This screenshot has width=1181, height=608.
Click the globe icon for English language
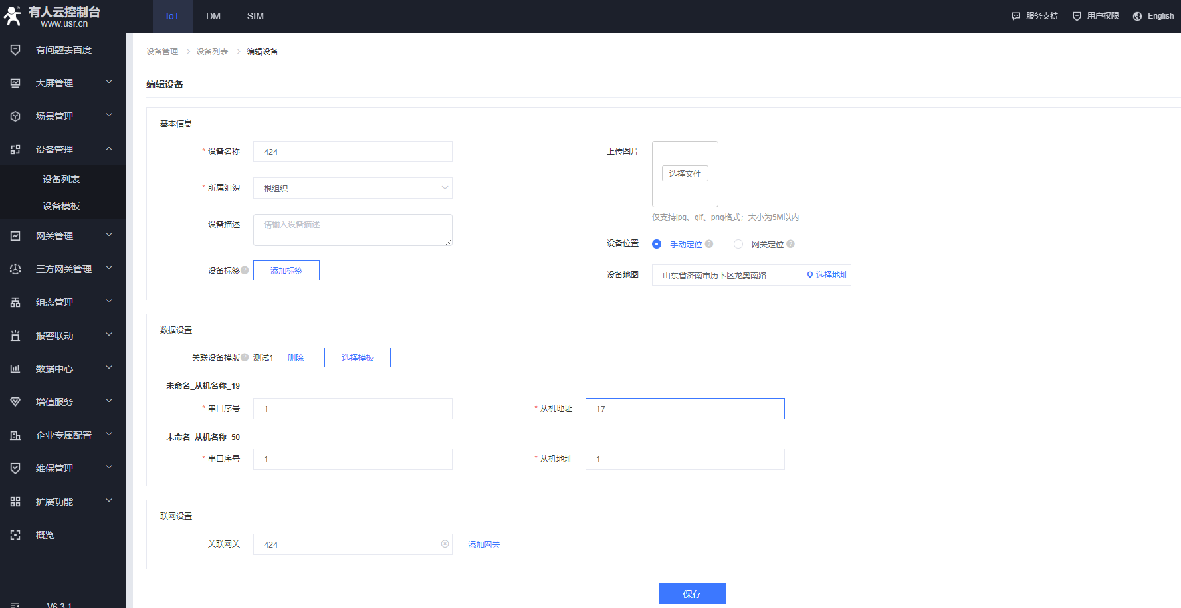click(x=1137, y=16)
